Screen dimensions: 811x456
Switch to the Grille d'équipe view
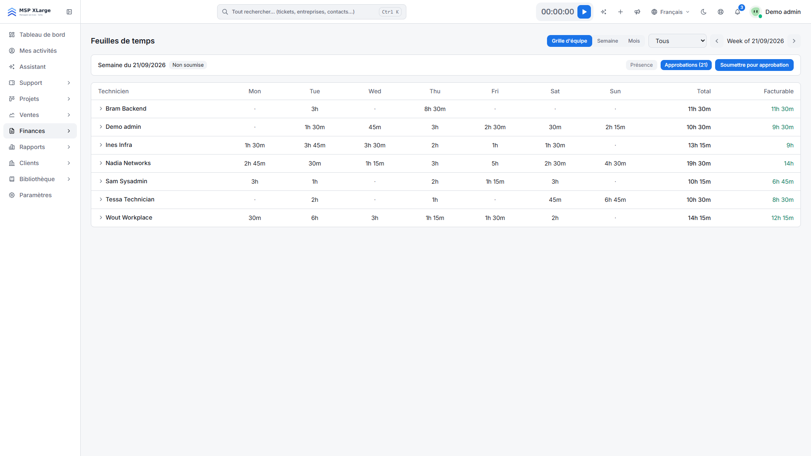[569, 41]
